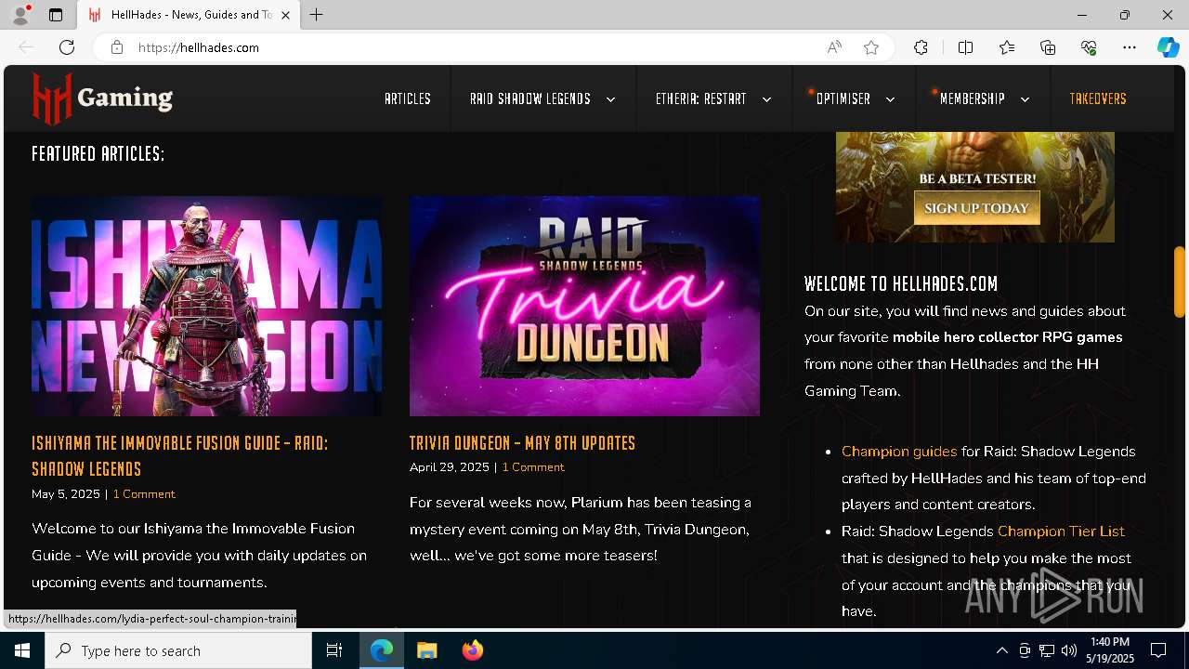
Task: Open Settings and more ellipsis menu
Action: 1130,47
